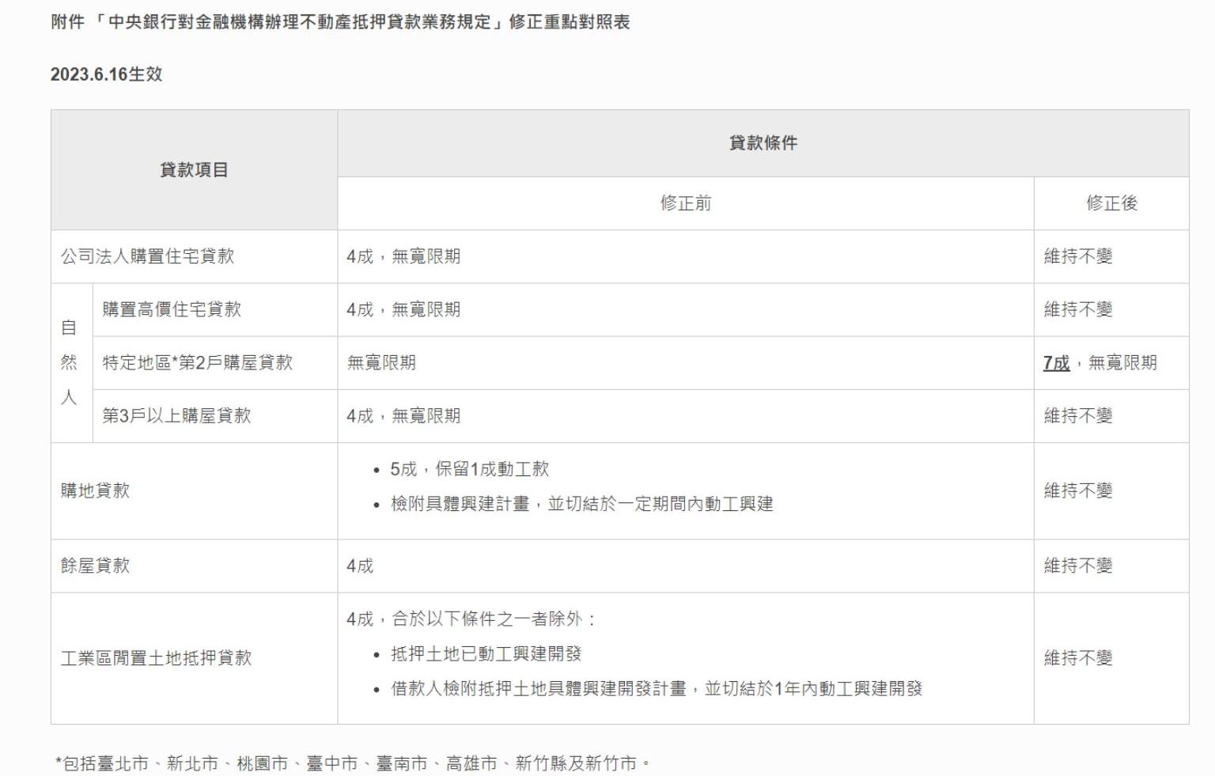Viewport: 1215px width, 776px height.
Task: Click the "2023.6.16生效" effective date text
Action: pyautogui.click(x=106, y=74)
